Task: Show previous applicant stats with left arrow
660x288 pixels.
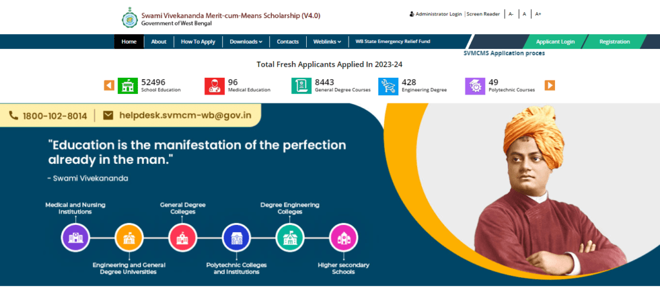Action: coord(109,85)
